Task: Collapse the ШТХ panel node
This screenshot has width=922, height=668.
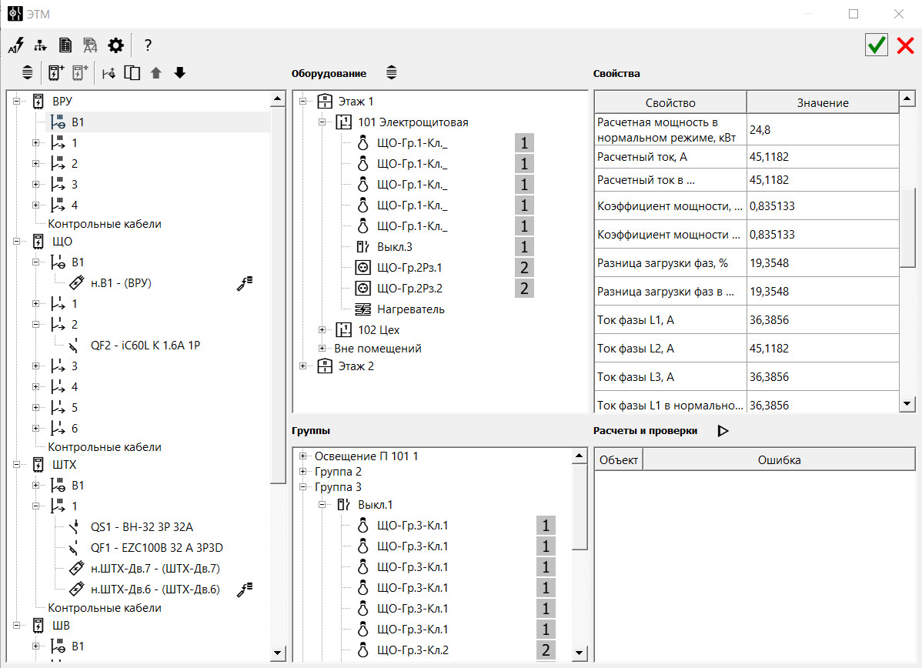Action: click(17, 465)
